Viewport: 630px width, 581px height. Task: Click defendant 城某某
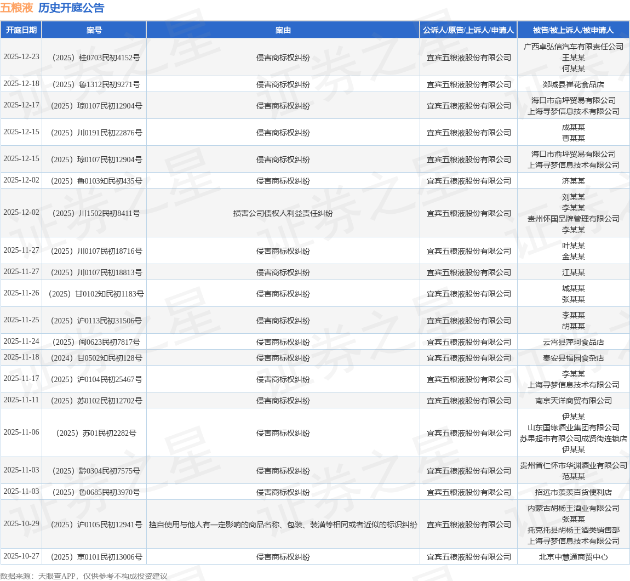(574, 289)
